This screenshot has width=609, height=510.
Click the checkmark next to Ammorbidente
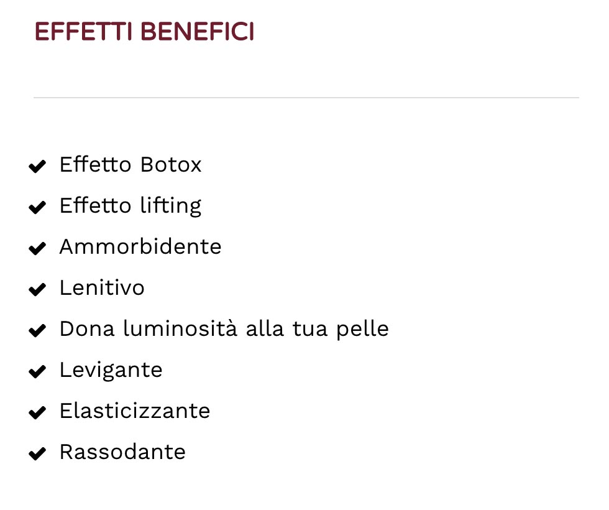coord(37,248)
